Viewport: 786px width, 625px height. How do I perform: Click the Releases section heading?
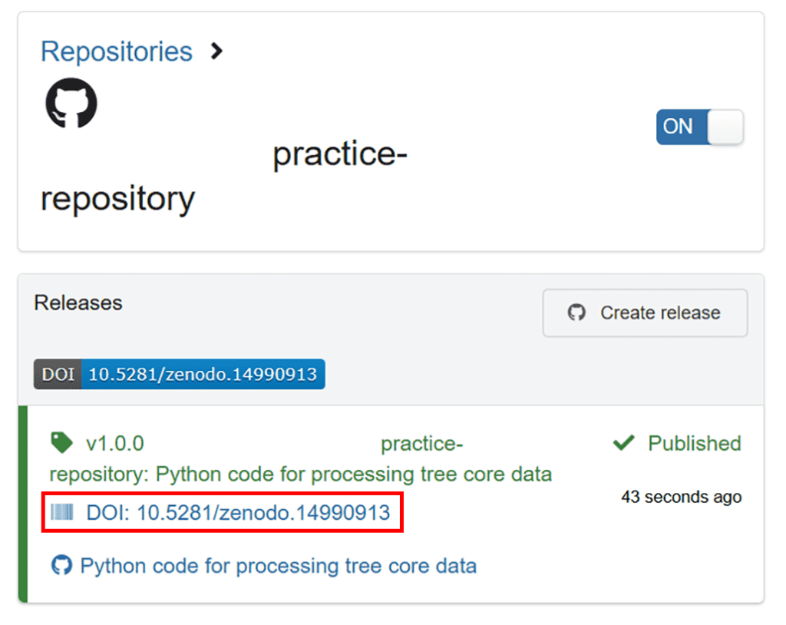point(78,303)
